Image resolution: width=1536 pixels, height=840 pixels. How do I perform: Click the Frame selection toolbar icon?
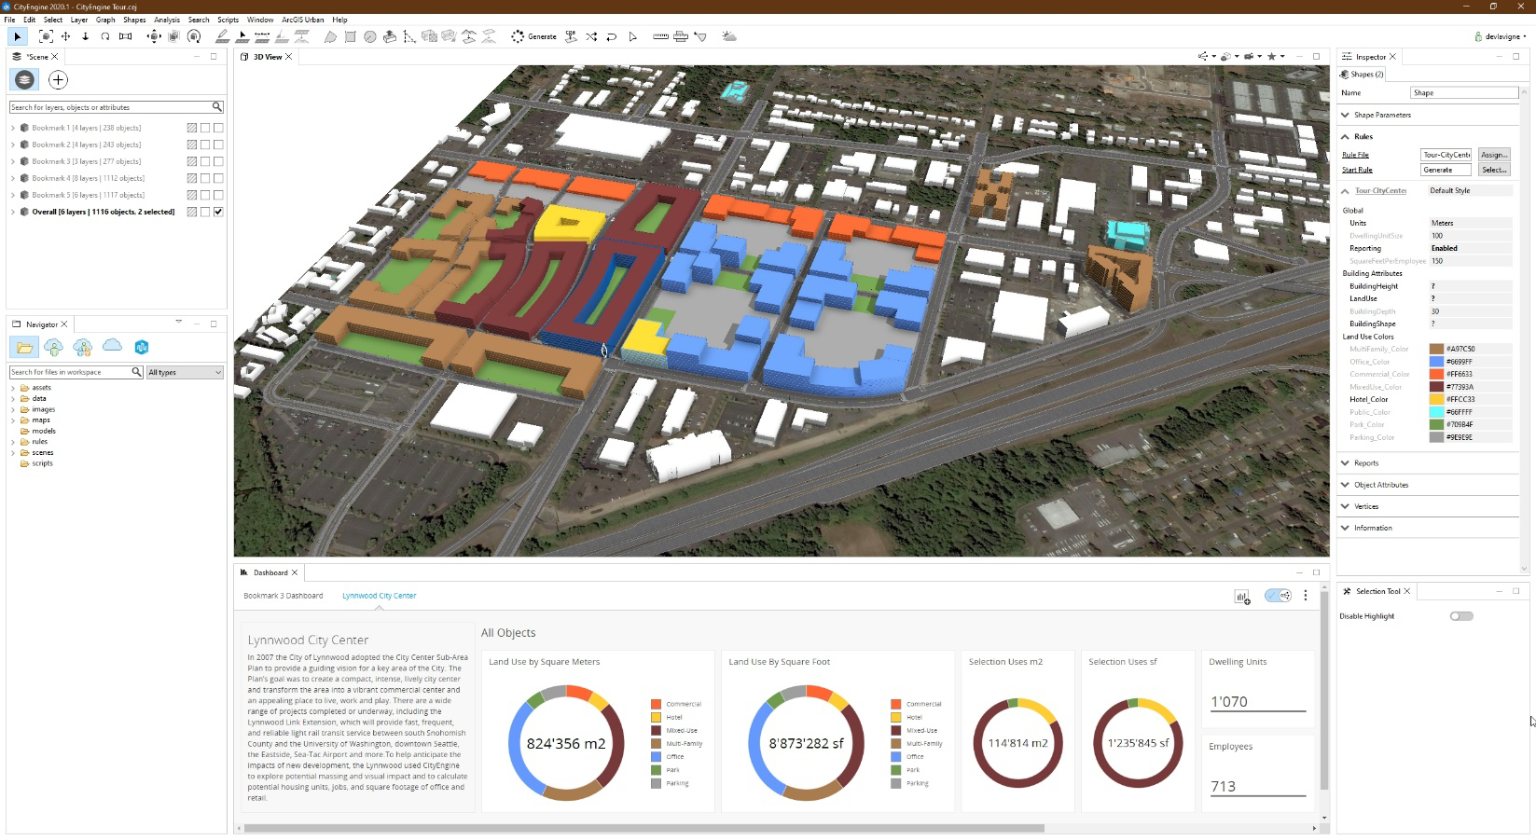(46, 36)
